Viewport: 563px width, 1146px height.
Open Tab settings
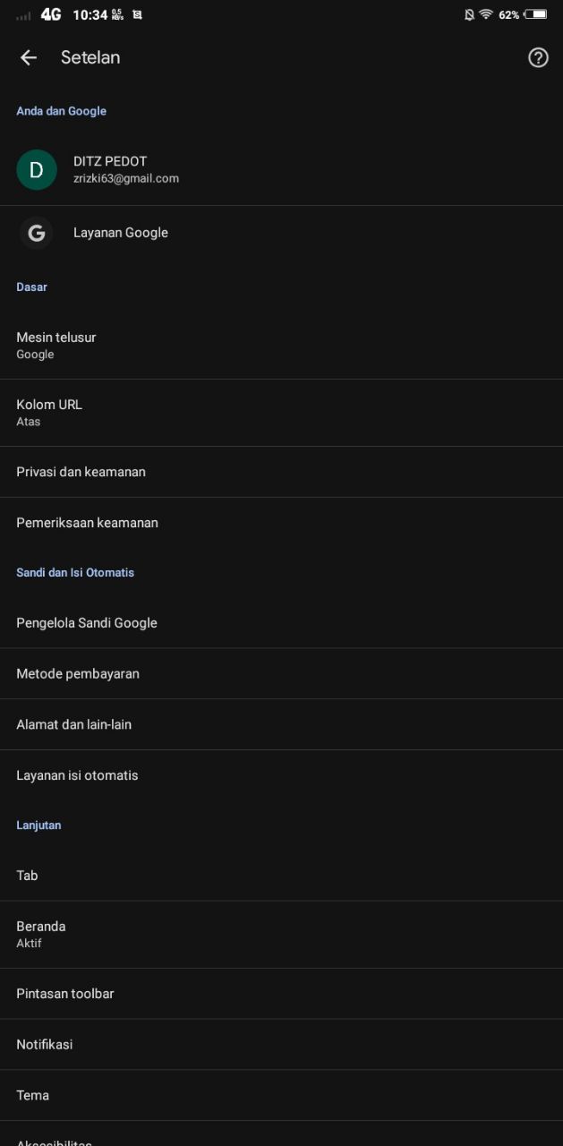tap(281, 876)
